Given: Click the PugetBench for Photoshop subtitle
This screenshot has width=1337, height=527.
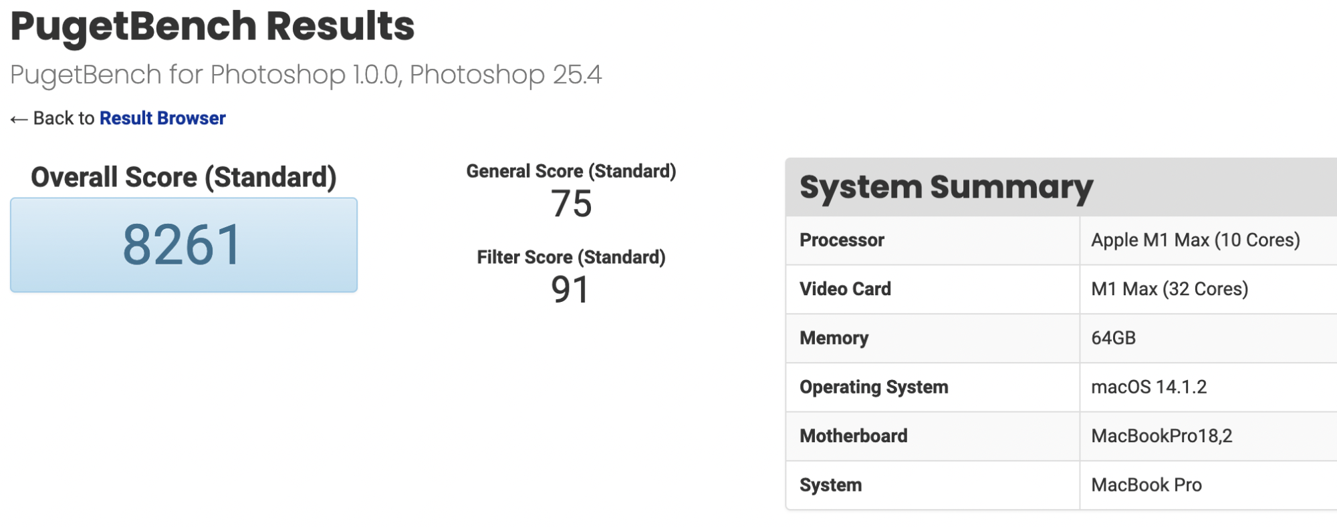Looking at the screenshot, I should (306, 75).
